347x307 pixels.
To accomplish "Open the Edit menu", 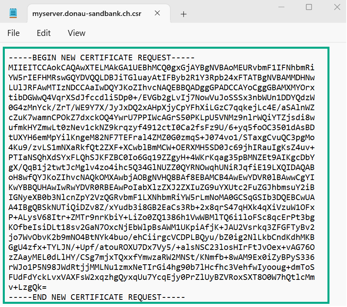I will point(43,33).
